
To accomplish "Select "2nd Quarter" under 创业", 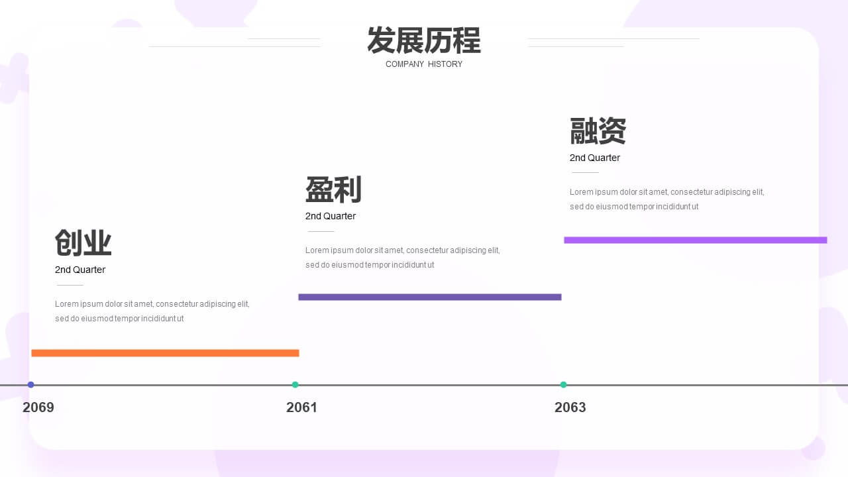I will point(80,270).
